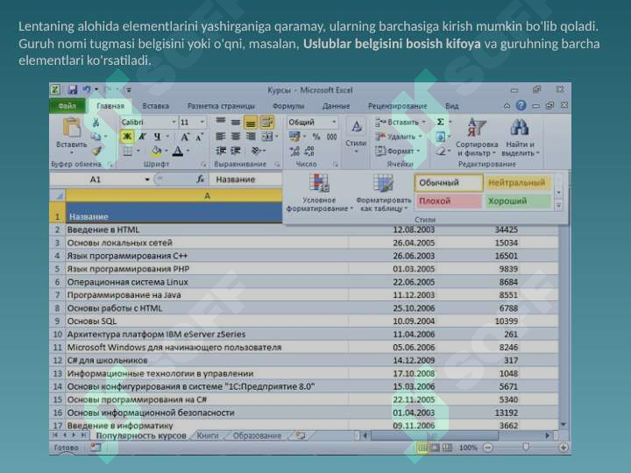Screen dimensions: 631x473
Task: Apply the Плохой cell style
Action: tap(449, 201)
